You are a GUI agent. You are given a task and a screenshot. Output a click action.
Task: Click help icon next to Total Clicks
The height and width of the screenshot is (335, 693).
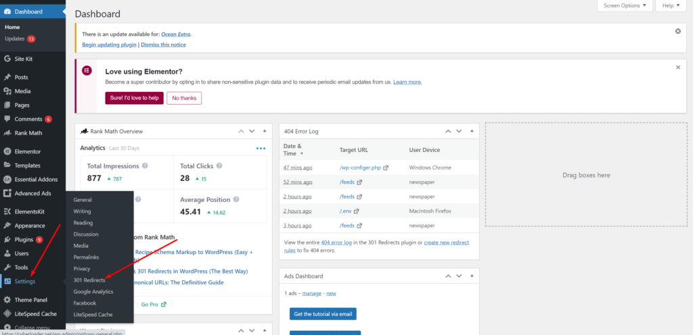pyautogui.click(x=219, y=166)
